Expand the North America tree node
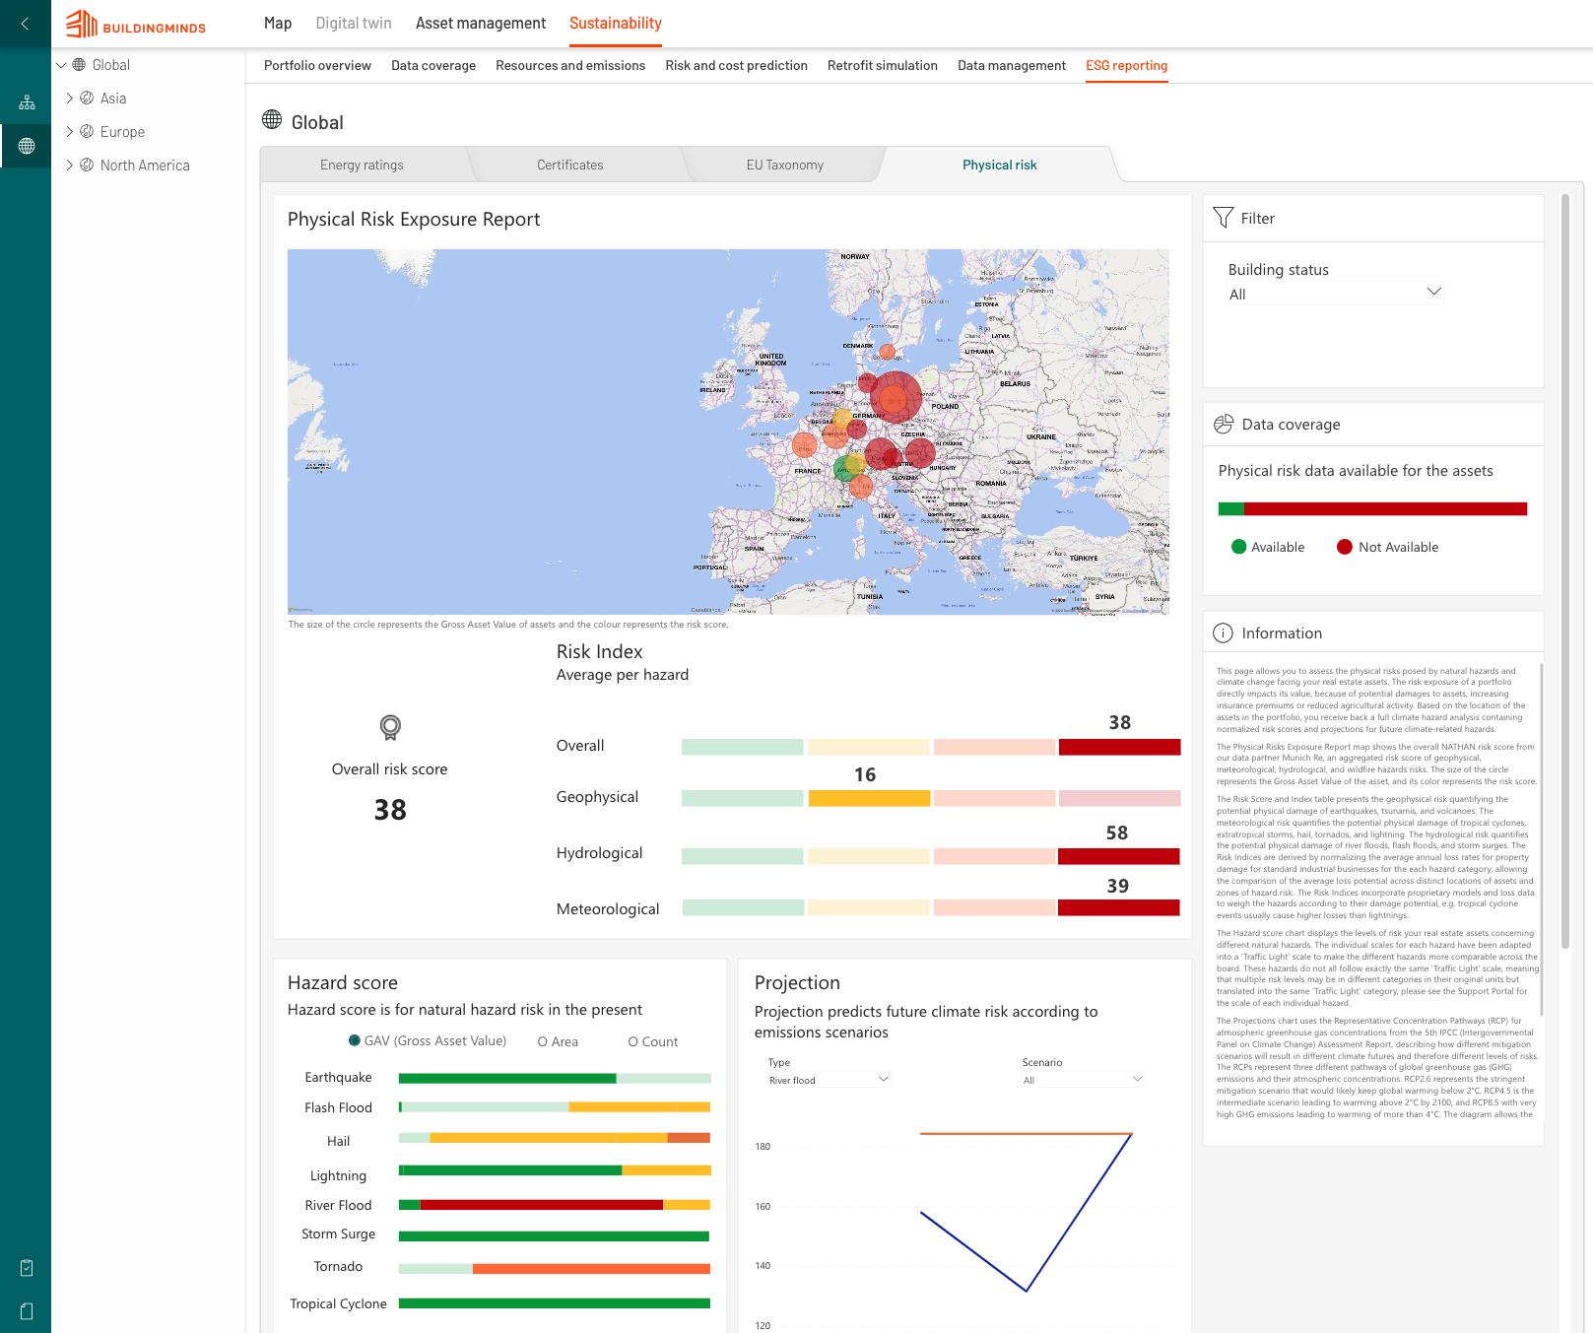The height and width of the screenshot is (1333, 1593). [70, 166]
